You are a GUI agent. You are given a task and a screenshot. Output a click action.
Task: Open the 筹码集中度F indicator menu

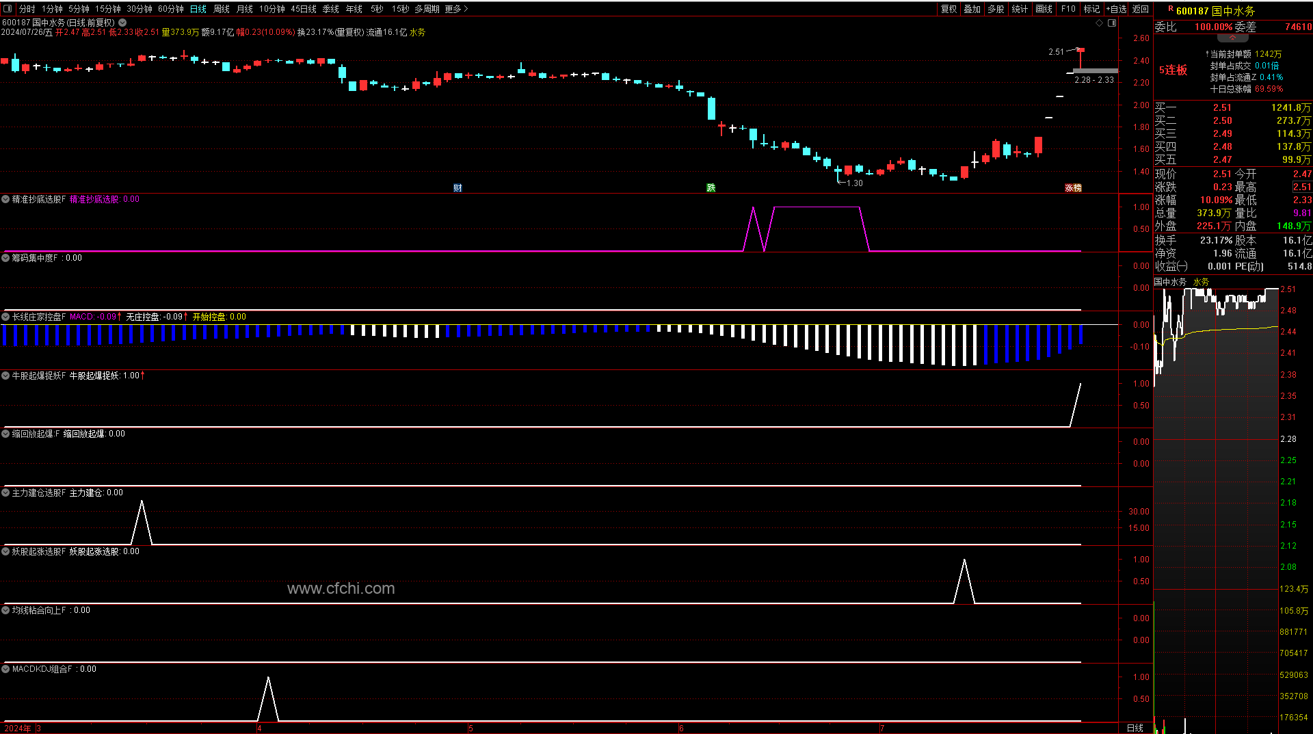coord(5,259)
